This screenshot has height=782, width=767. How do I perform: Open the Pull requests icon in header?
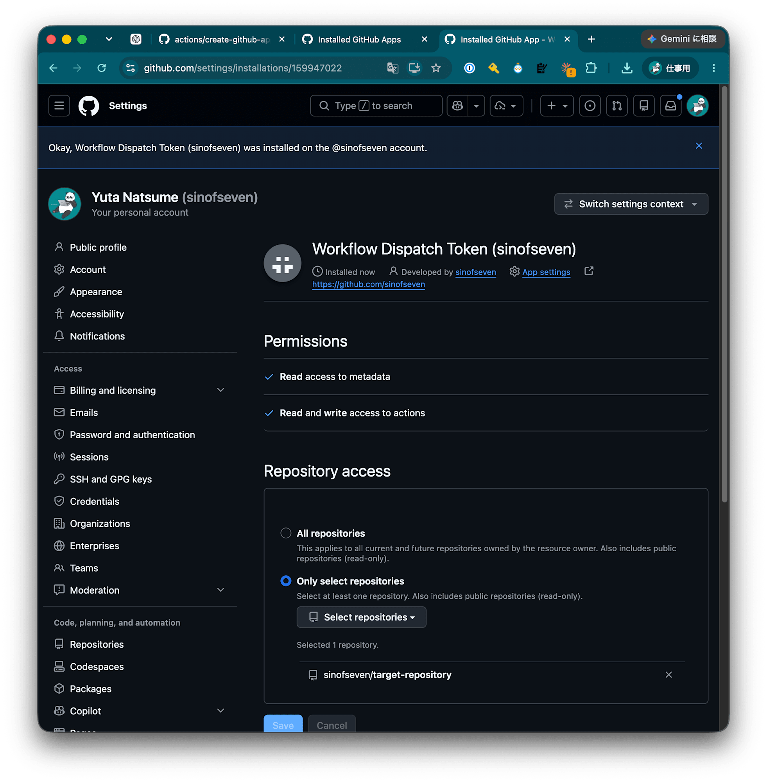click(x=617, y=106)
